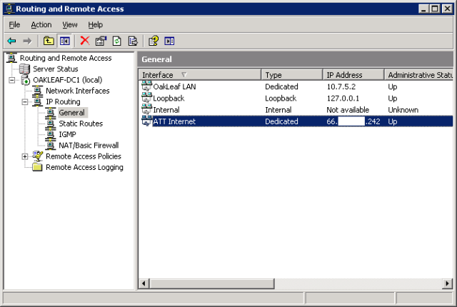Viewport: 457px width, 307px height.
Task: Select NAT/Basic Firewall in the tree
Action: pyautogui.click(x=88, y=145)
